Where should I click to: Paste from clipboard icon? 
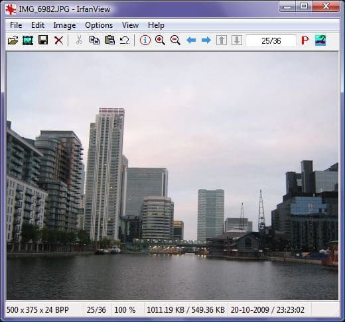[109, 40]
